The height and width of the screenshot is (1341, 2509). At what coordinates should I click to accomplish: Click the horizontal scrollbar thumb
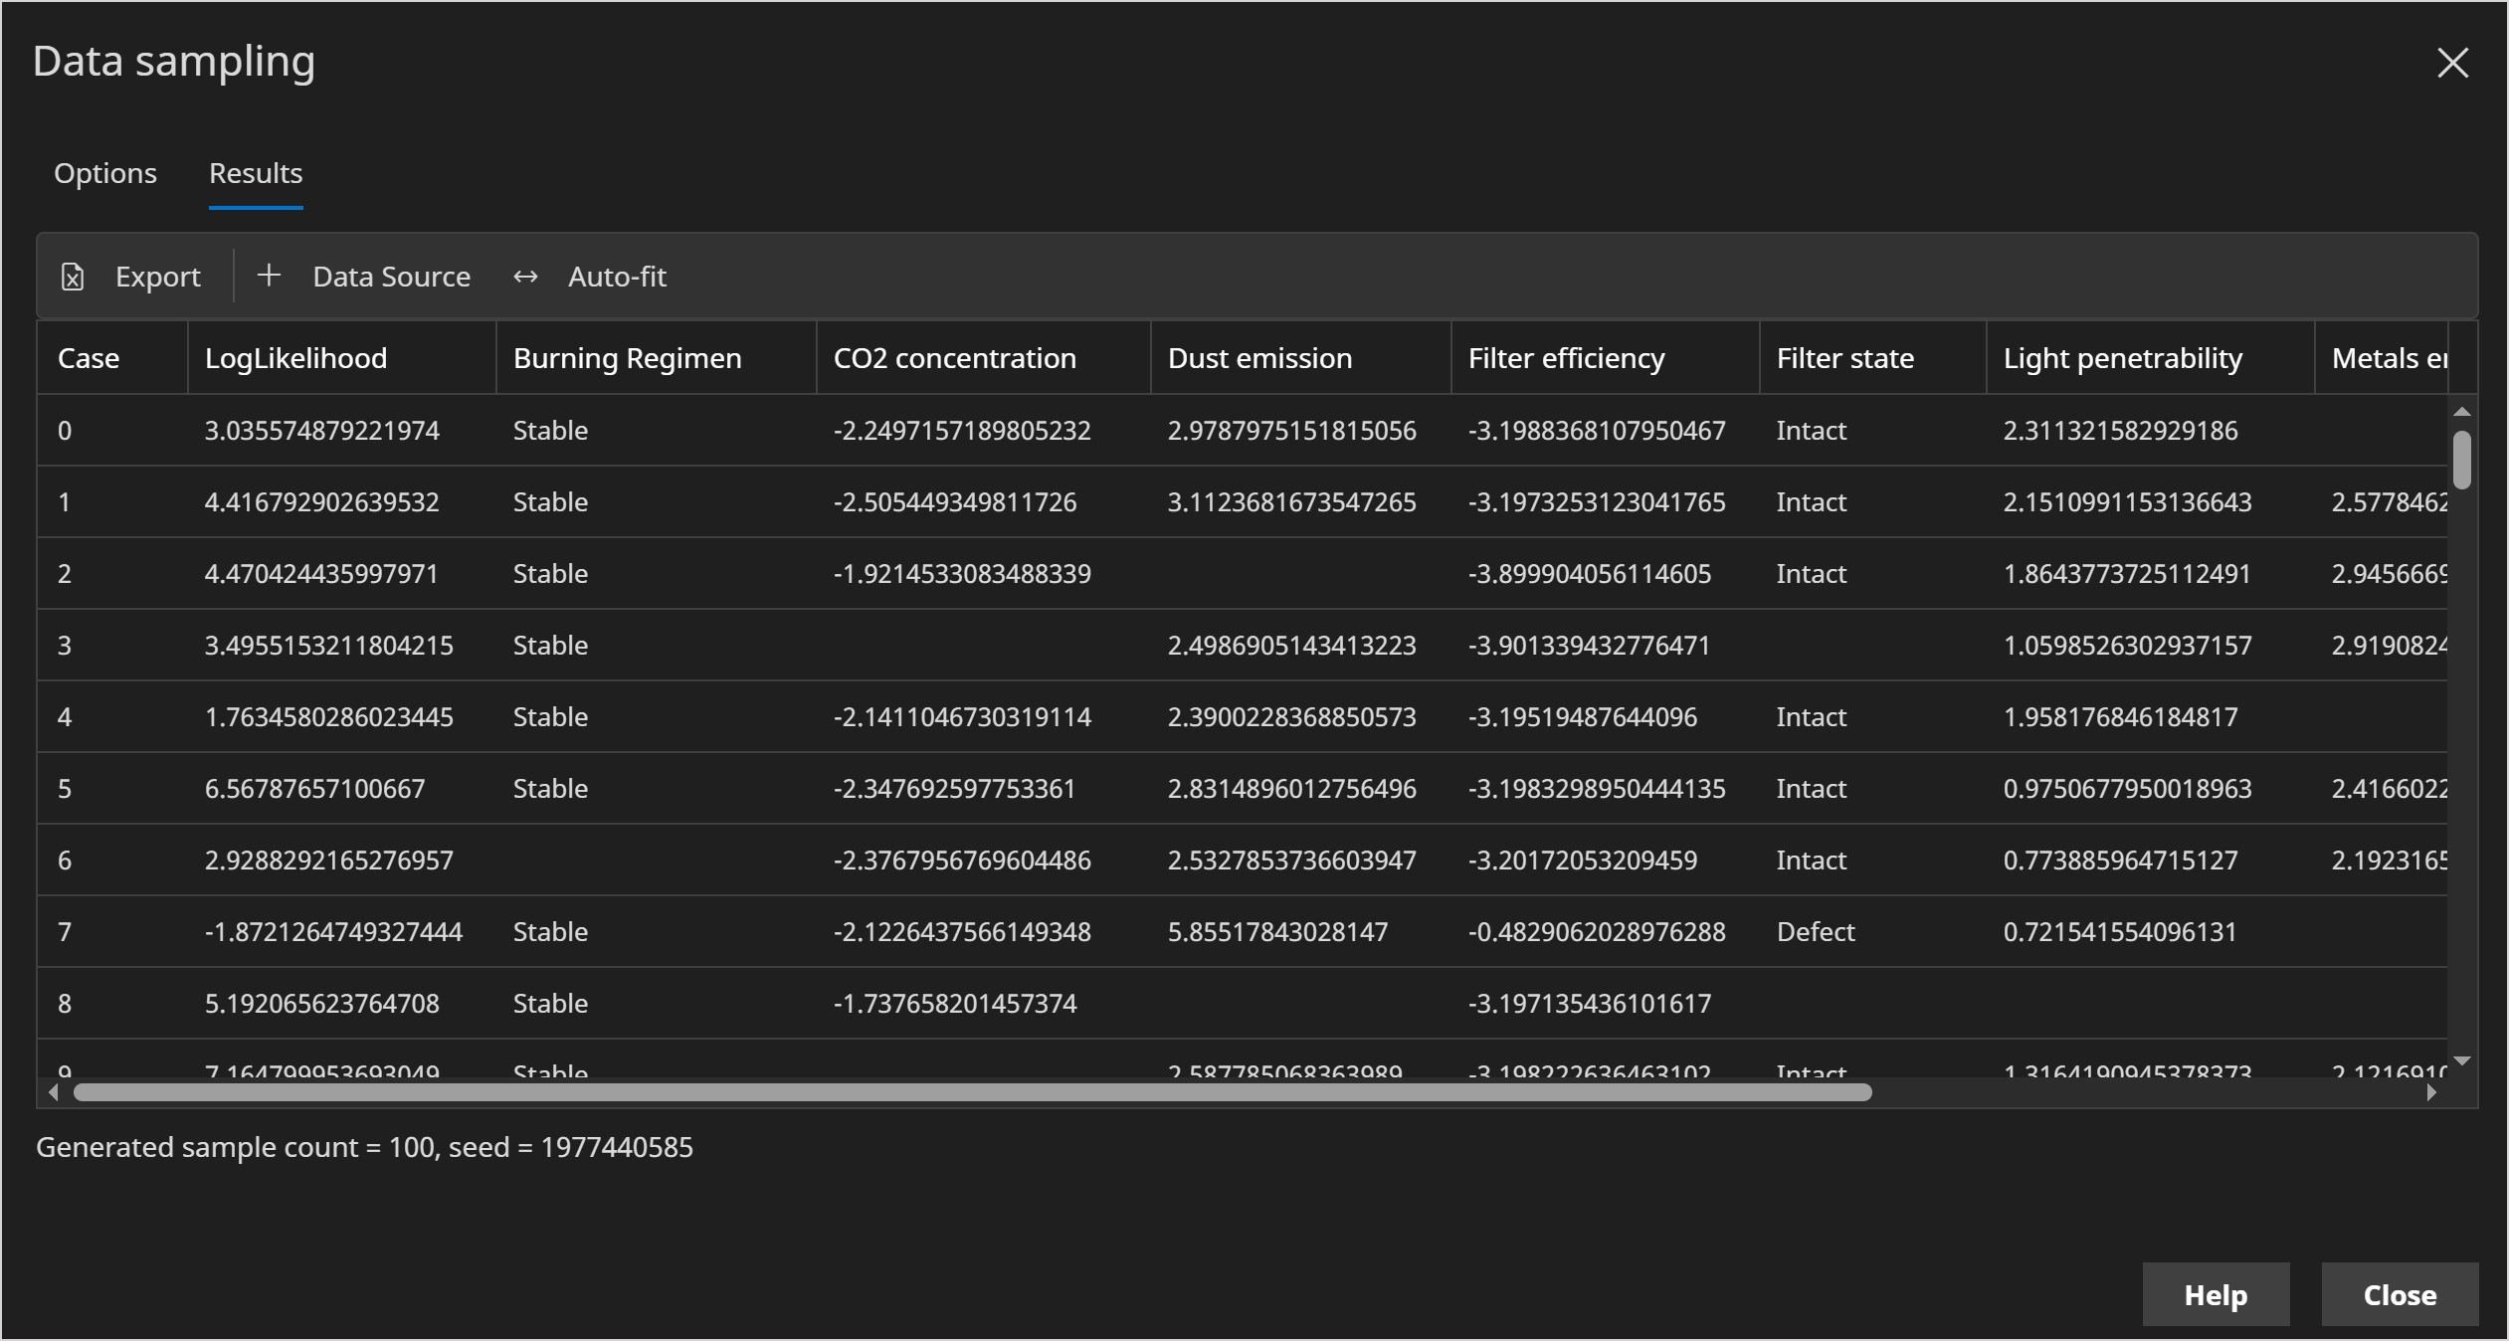[x=972, y=1092]
